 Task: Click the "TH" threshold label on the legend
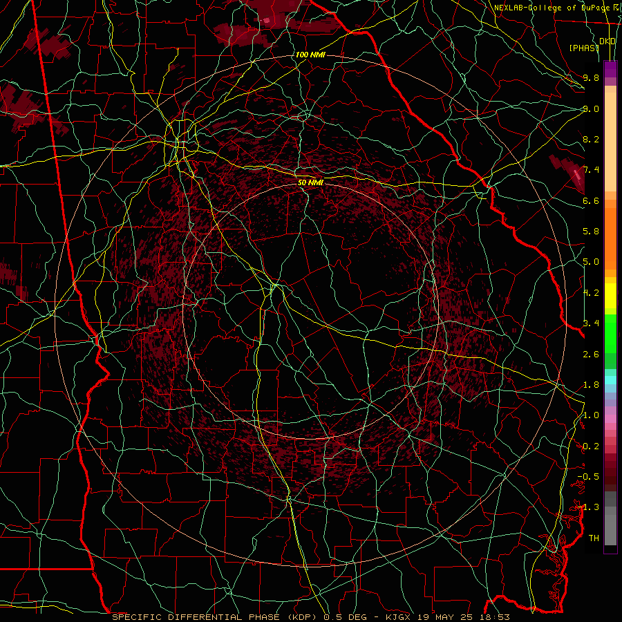click(594, 538)
